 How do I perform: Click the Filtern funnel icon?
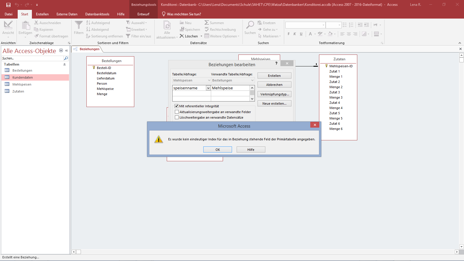(79, 25)
